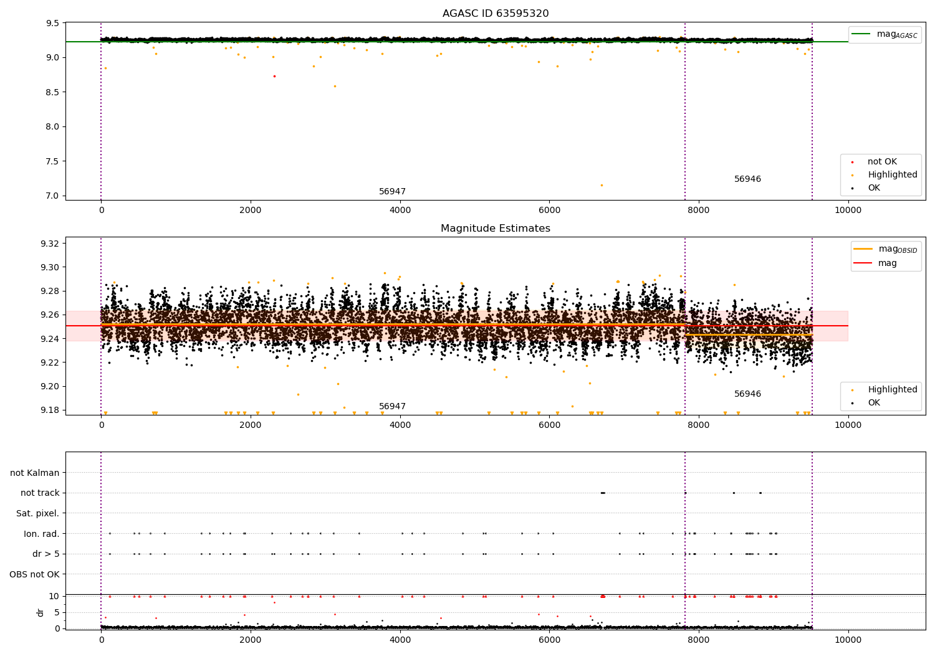Select the y-axis tick '9.26'

click(50, 315)
